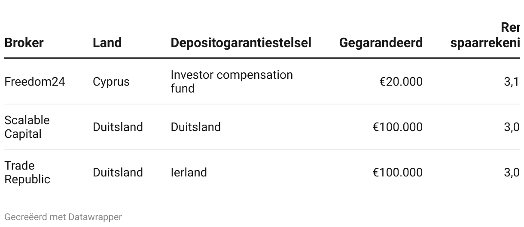Open the Gecreëerd met Datawrapper credit link
Screen dimensions: 524x227
63,217
